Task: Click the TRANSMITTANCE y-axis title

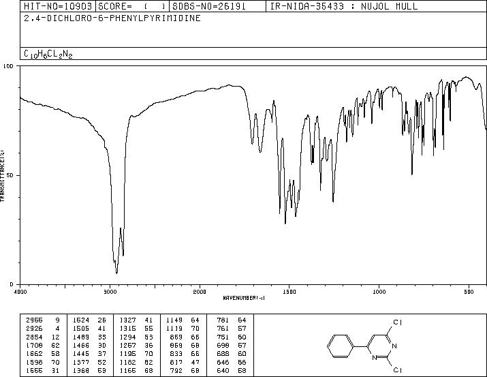Action: [x=3, y=176]
